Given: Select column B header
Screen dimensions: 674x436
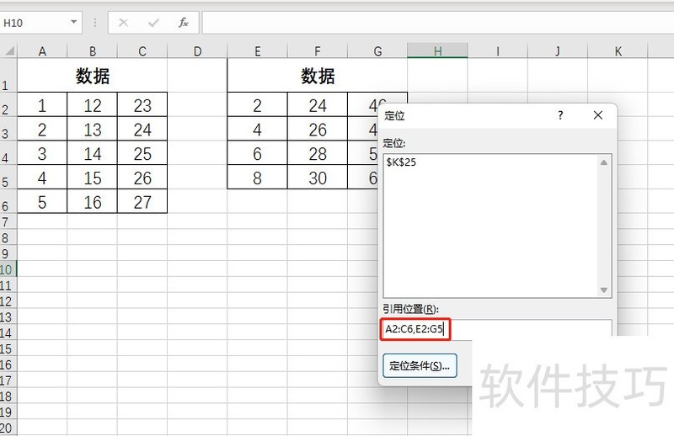Looking at the screenshot, I should 93,51.
